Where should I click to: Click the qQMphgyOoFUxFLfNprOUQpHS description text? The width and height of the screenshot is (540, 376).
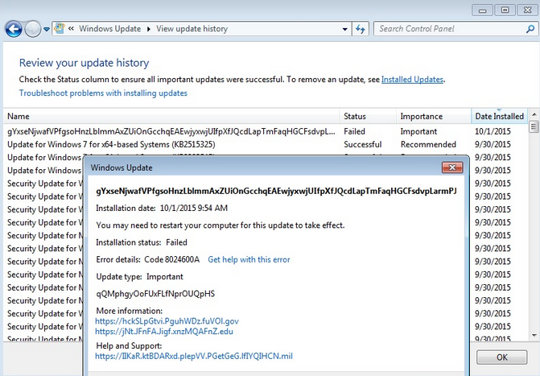(155, 294)
